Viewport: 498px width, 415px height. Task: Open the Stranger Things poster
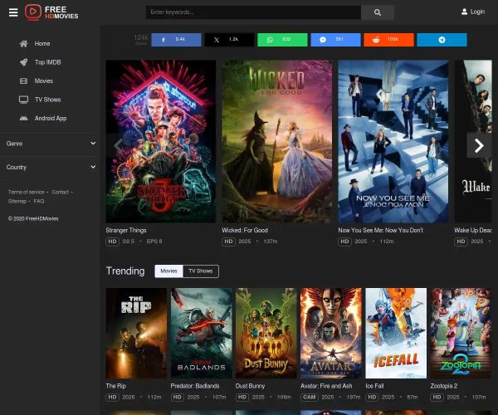(161, 141)
